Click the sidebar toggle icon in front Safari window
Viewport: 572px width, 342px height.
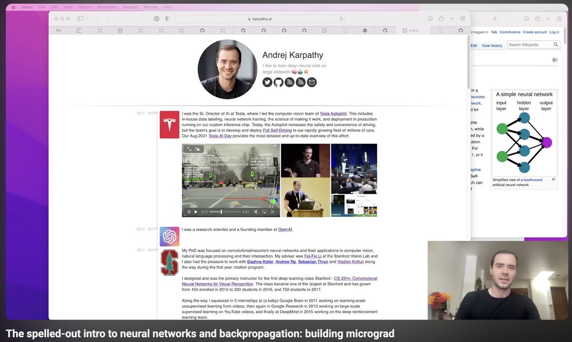[80, 19]
